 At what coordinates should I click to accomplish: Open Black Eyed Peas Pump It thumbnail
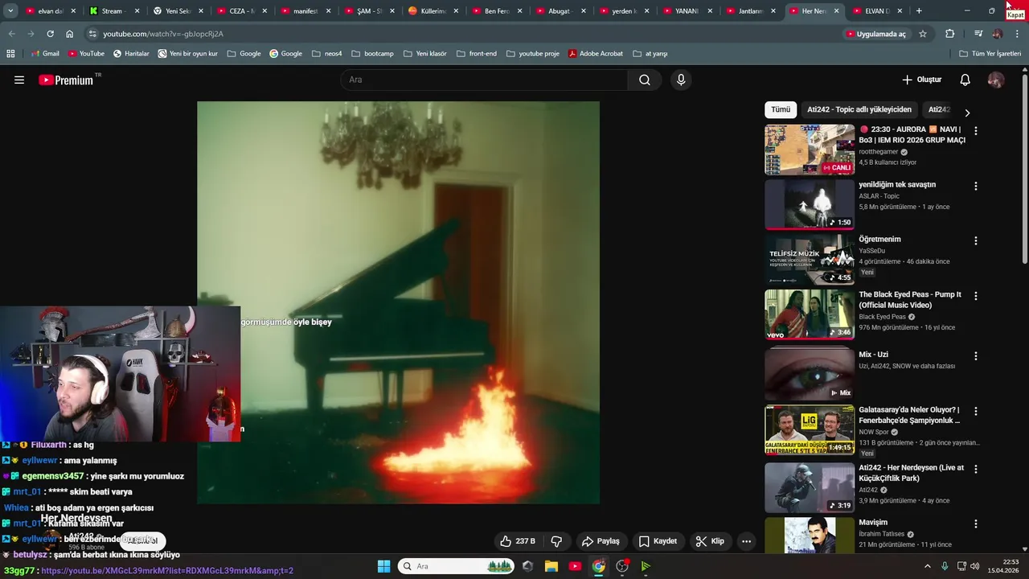click(x=810, y=314)
